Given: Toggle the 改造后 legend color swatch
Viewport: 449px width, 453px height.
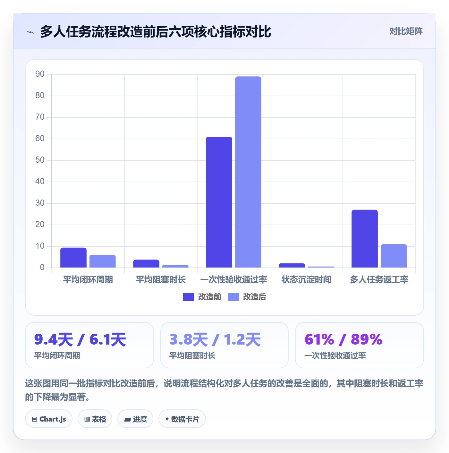Looking at the screenshot, I should point(233,297).
